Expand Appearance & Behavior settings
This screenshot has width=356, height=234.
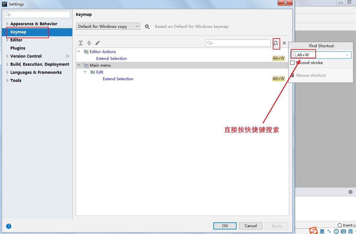7,24
